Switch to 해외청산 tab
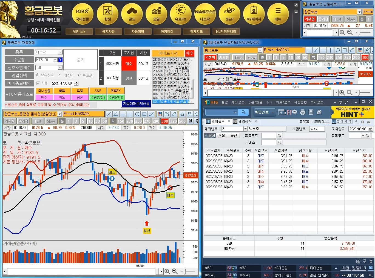Image resolution: width=375 pixels, height=278 pixels. coord(245,121)
